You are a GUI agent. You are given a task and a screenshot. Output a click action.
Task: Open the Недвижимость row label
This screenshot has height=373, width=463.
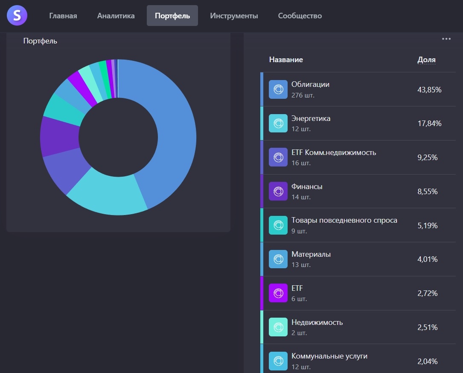(x=317, y=322)
